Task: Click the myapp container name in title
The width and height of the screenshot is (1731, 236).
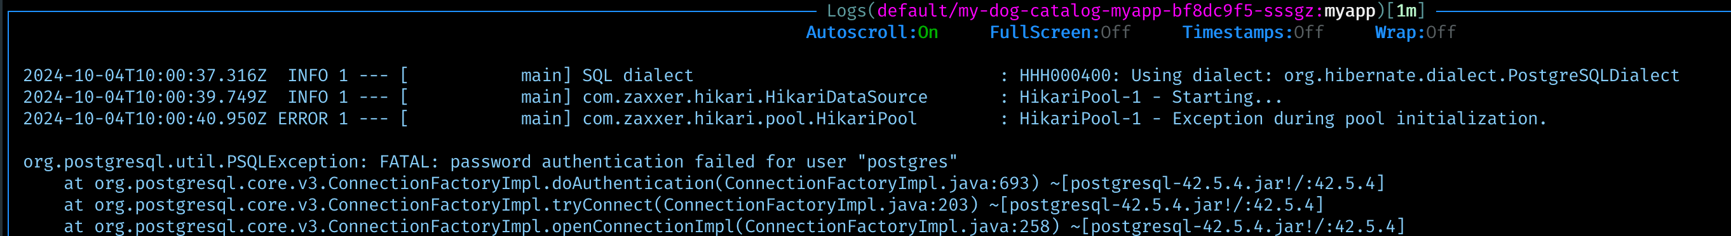Action: pos(1349,11)
